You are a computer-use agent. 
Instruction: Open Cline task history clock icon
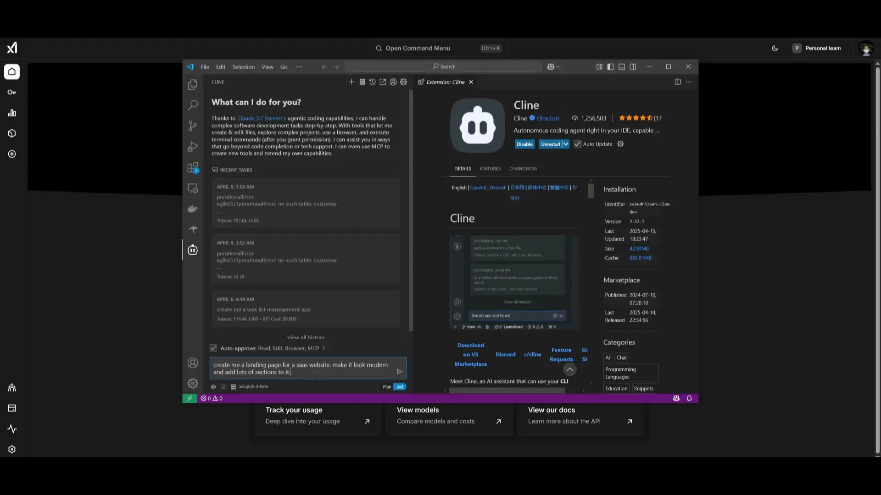(373, 82)
